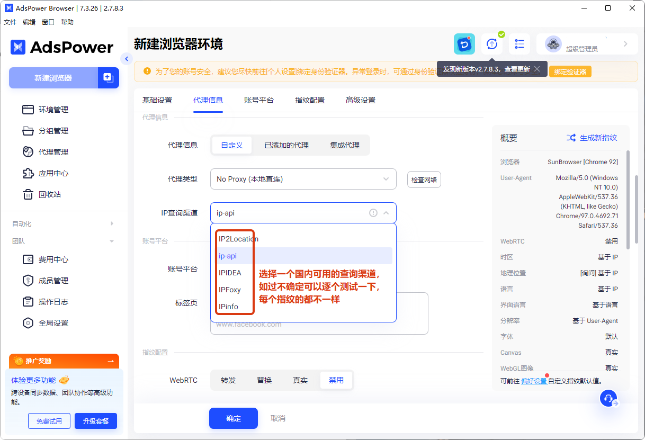Collapse the sidebar with the arrow handle

click(126, 59)
